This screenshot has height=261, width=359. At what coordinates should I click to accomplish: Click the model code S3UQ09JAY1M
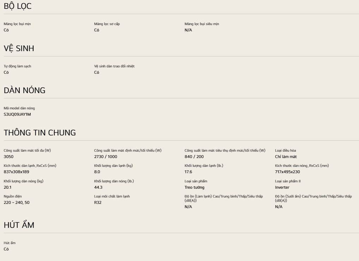[x=17, y=114]
